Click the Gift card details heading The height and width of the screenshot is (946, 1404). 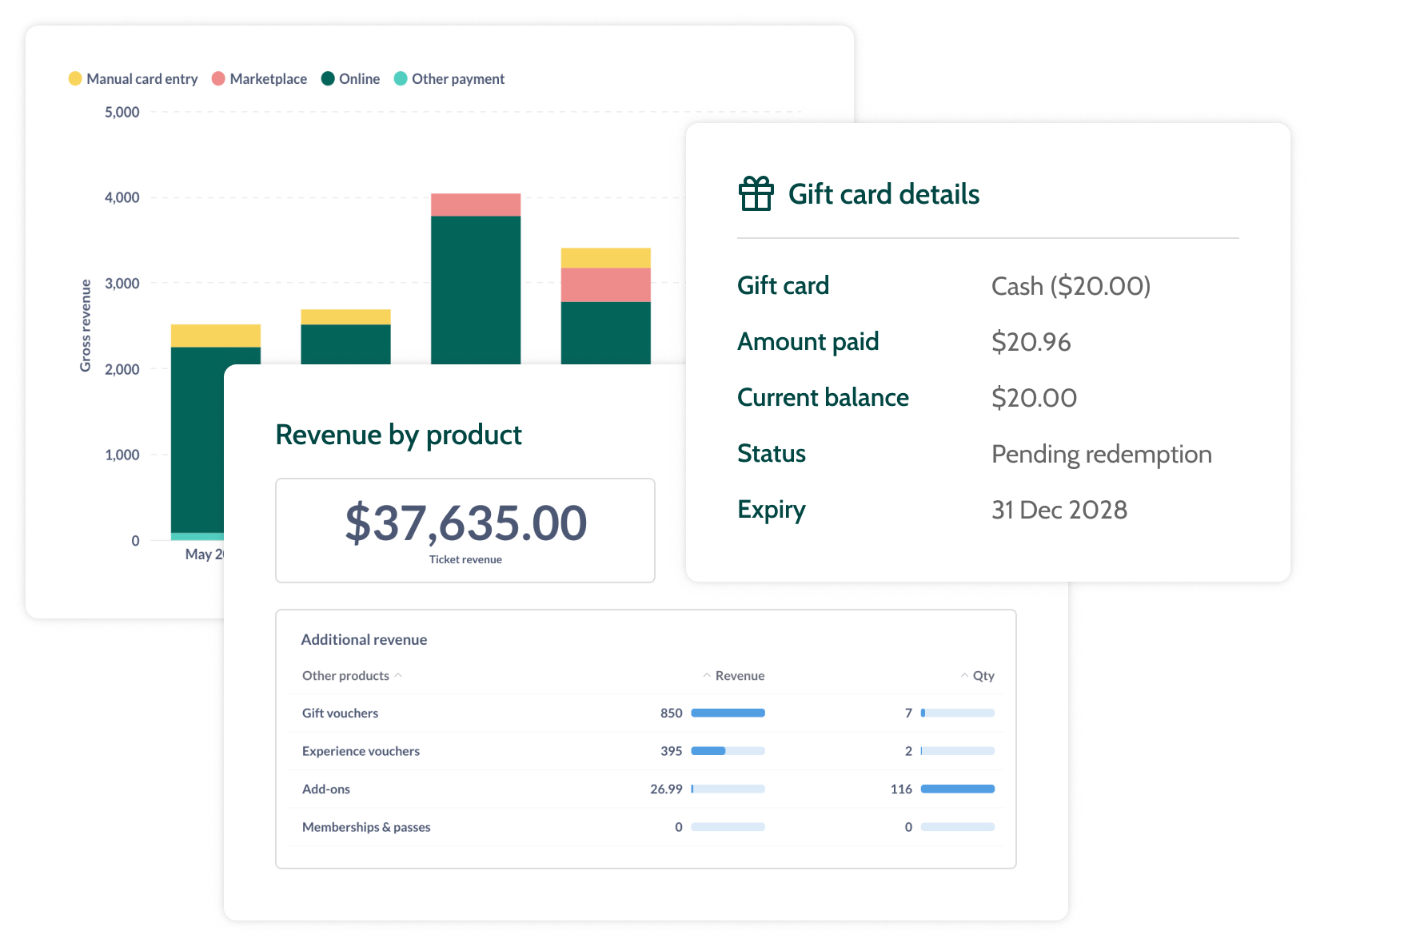coord(883,194)
